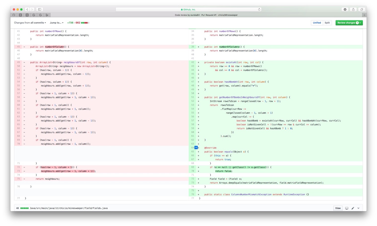
Task: Click the '@Override' annotation line
Action: 279,148
